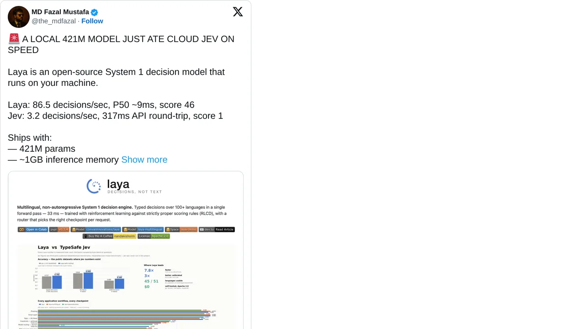Click the "Laya is an open-source" paragraph
585x329 pixels.
116,77
